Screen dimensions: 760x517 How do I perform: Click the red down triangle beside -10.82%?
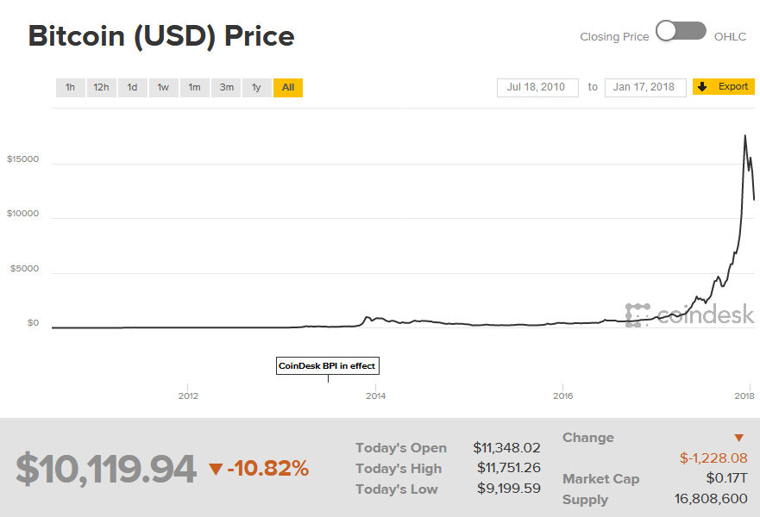216,470
